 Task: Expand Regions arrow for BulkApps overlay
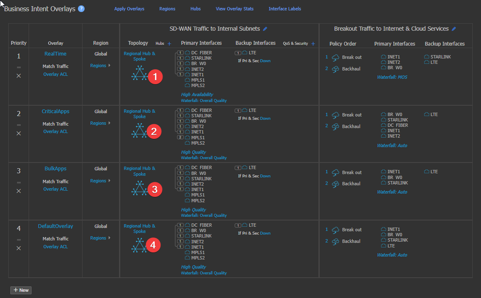point(109,181)
